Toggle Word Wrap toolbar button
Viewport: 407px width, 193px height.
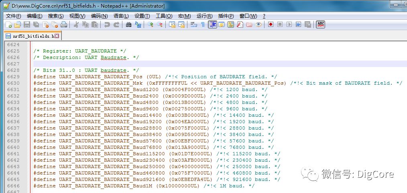click(193, 24)
